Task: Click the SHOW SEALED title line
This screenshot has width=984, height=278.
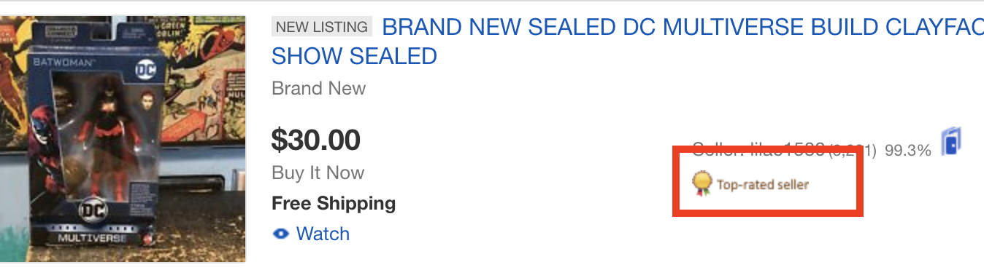Action: [354, 55]
